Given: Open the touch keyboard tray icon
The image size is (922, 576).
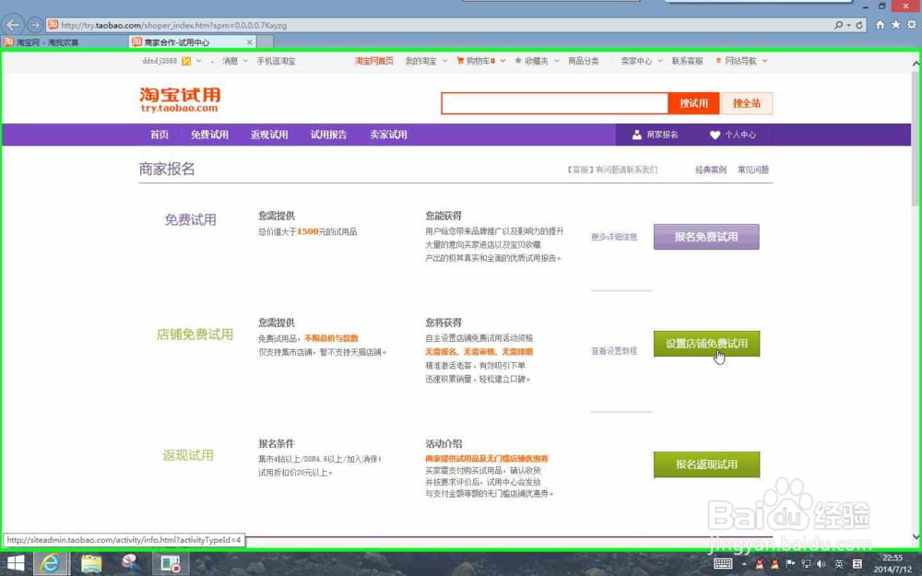Looking at the screenshot, I should click(723, 564).
